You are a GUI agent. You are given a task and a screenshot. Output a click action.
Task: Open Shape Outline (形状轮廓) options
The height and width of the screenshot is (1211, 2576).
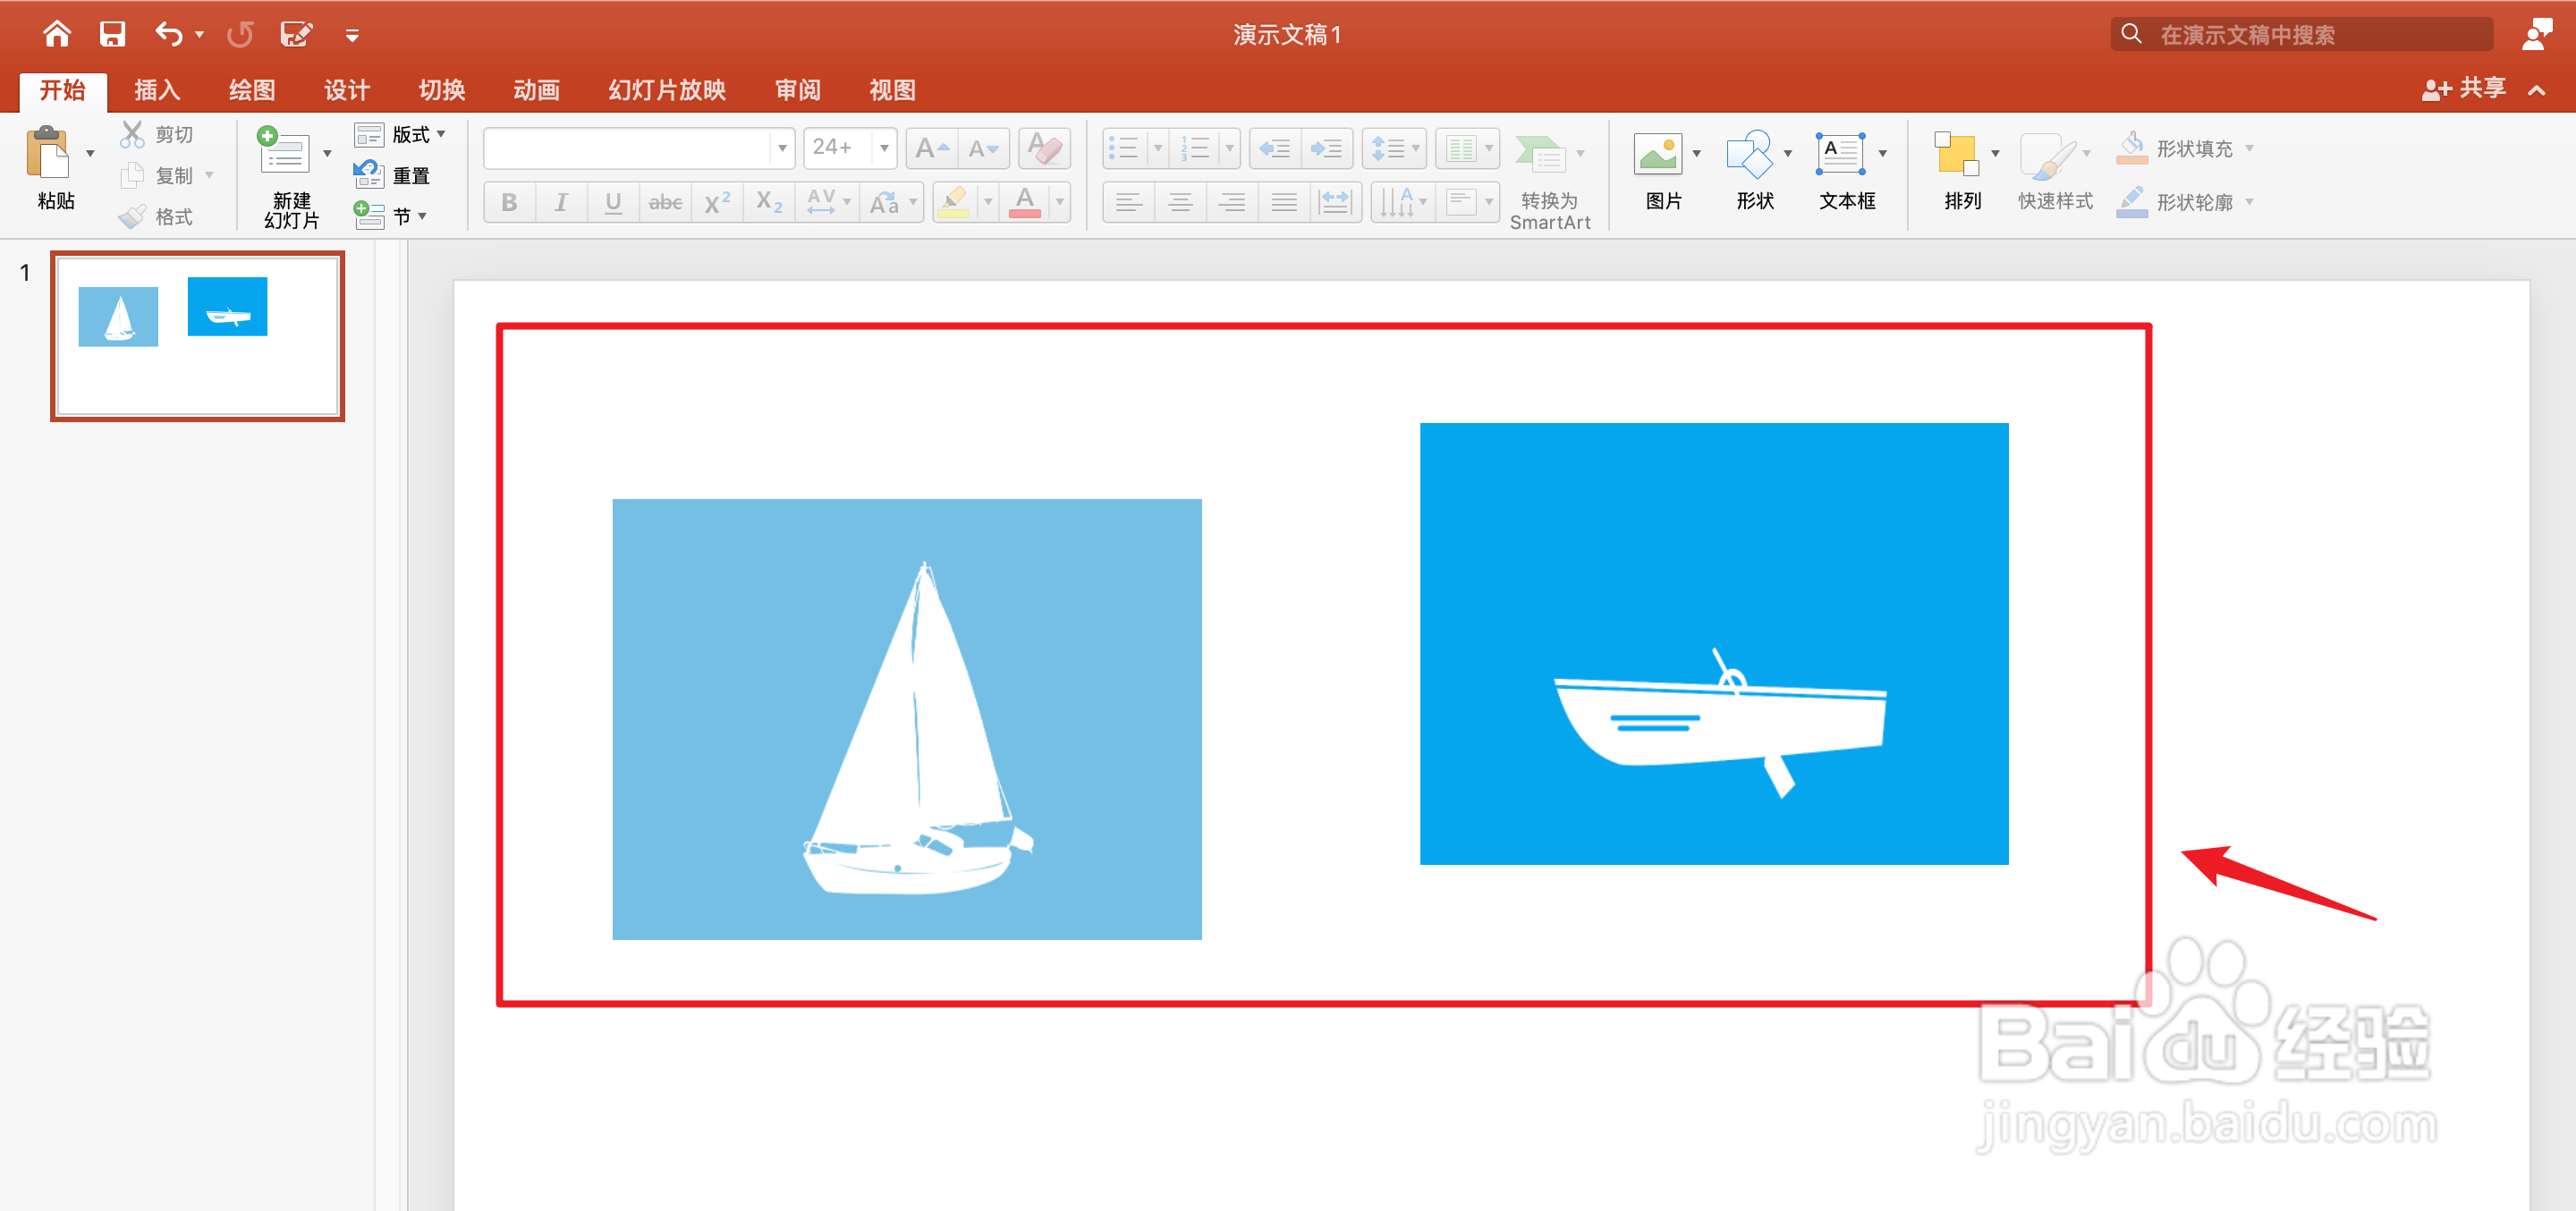(2184, 202)
